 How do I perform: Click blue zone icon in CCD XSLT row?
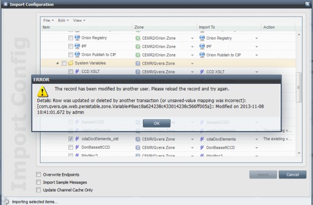138,72
